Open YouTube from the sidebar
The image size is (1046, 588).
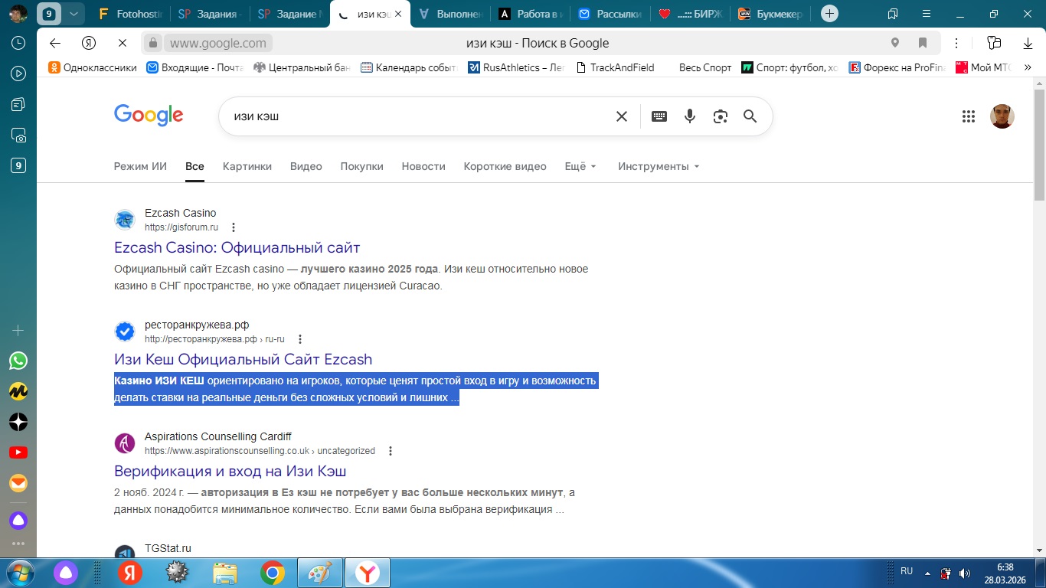[x=18, y=452]
